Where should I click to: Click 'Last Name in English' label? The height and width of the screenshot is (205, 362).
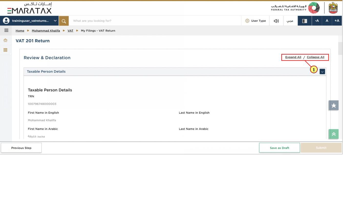pyautogui.click(x=194, y=113)
